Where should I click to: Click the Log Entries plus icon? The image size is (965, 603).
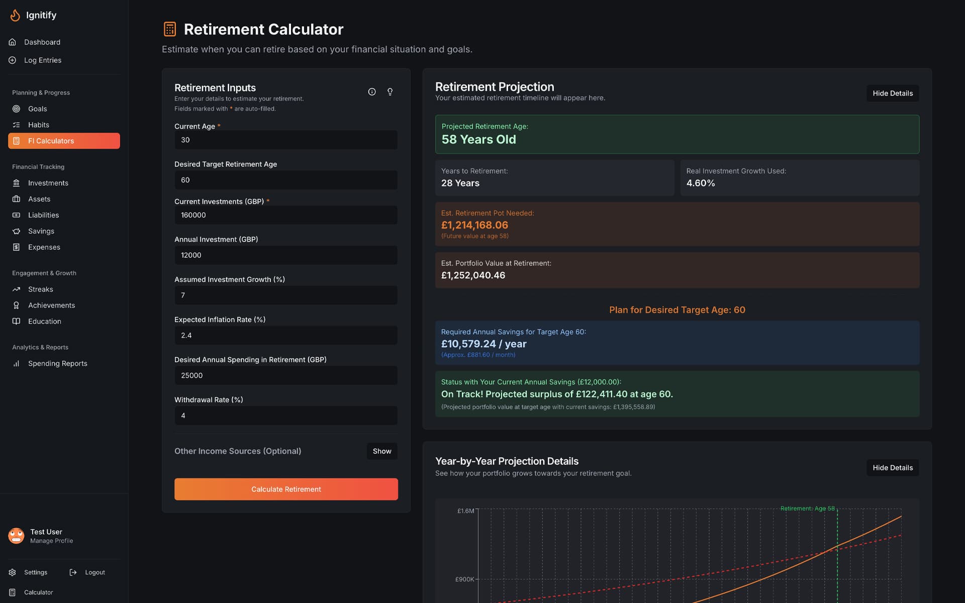coord(13,60)
